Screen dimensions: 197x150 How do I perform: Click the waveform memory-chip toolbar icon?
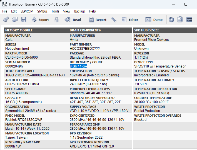coord(189,20)
